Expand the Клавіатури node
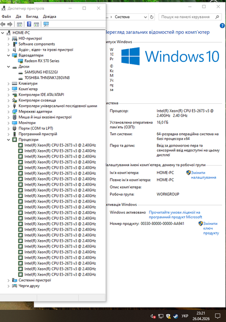 (x=8, y=84)
